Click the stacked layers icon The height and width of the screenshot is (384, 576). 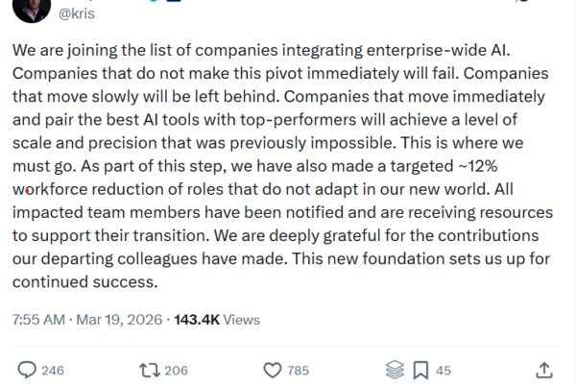(394, 370)
